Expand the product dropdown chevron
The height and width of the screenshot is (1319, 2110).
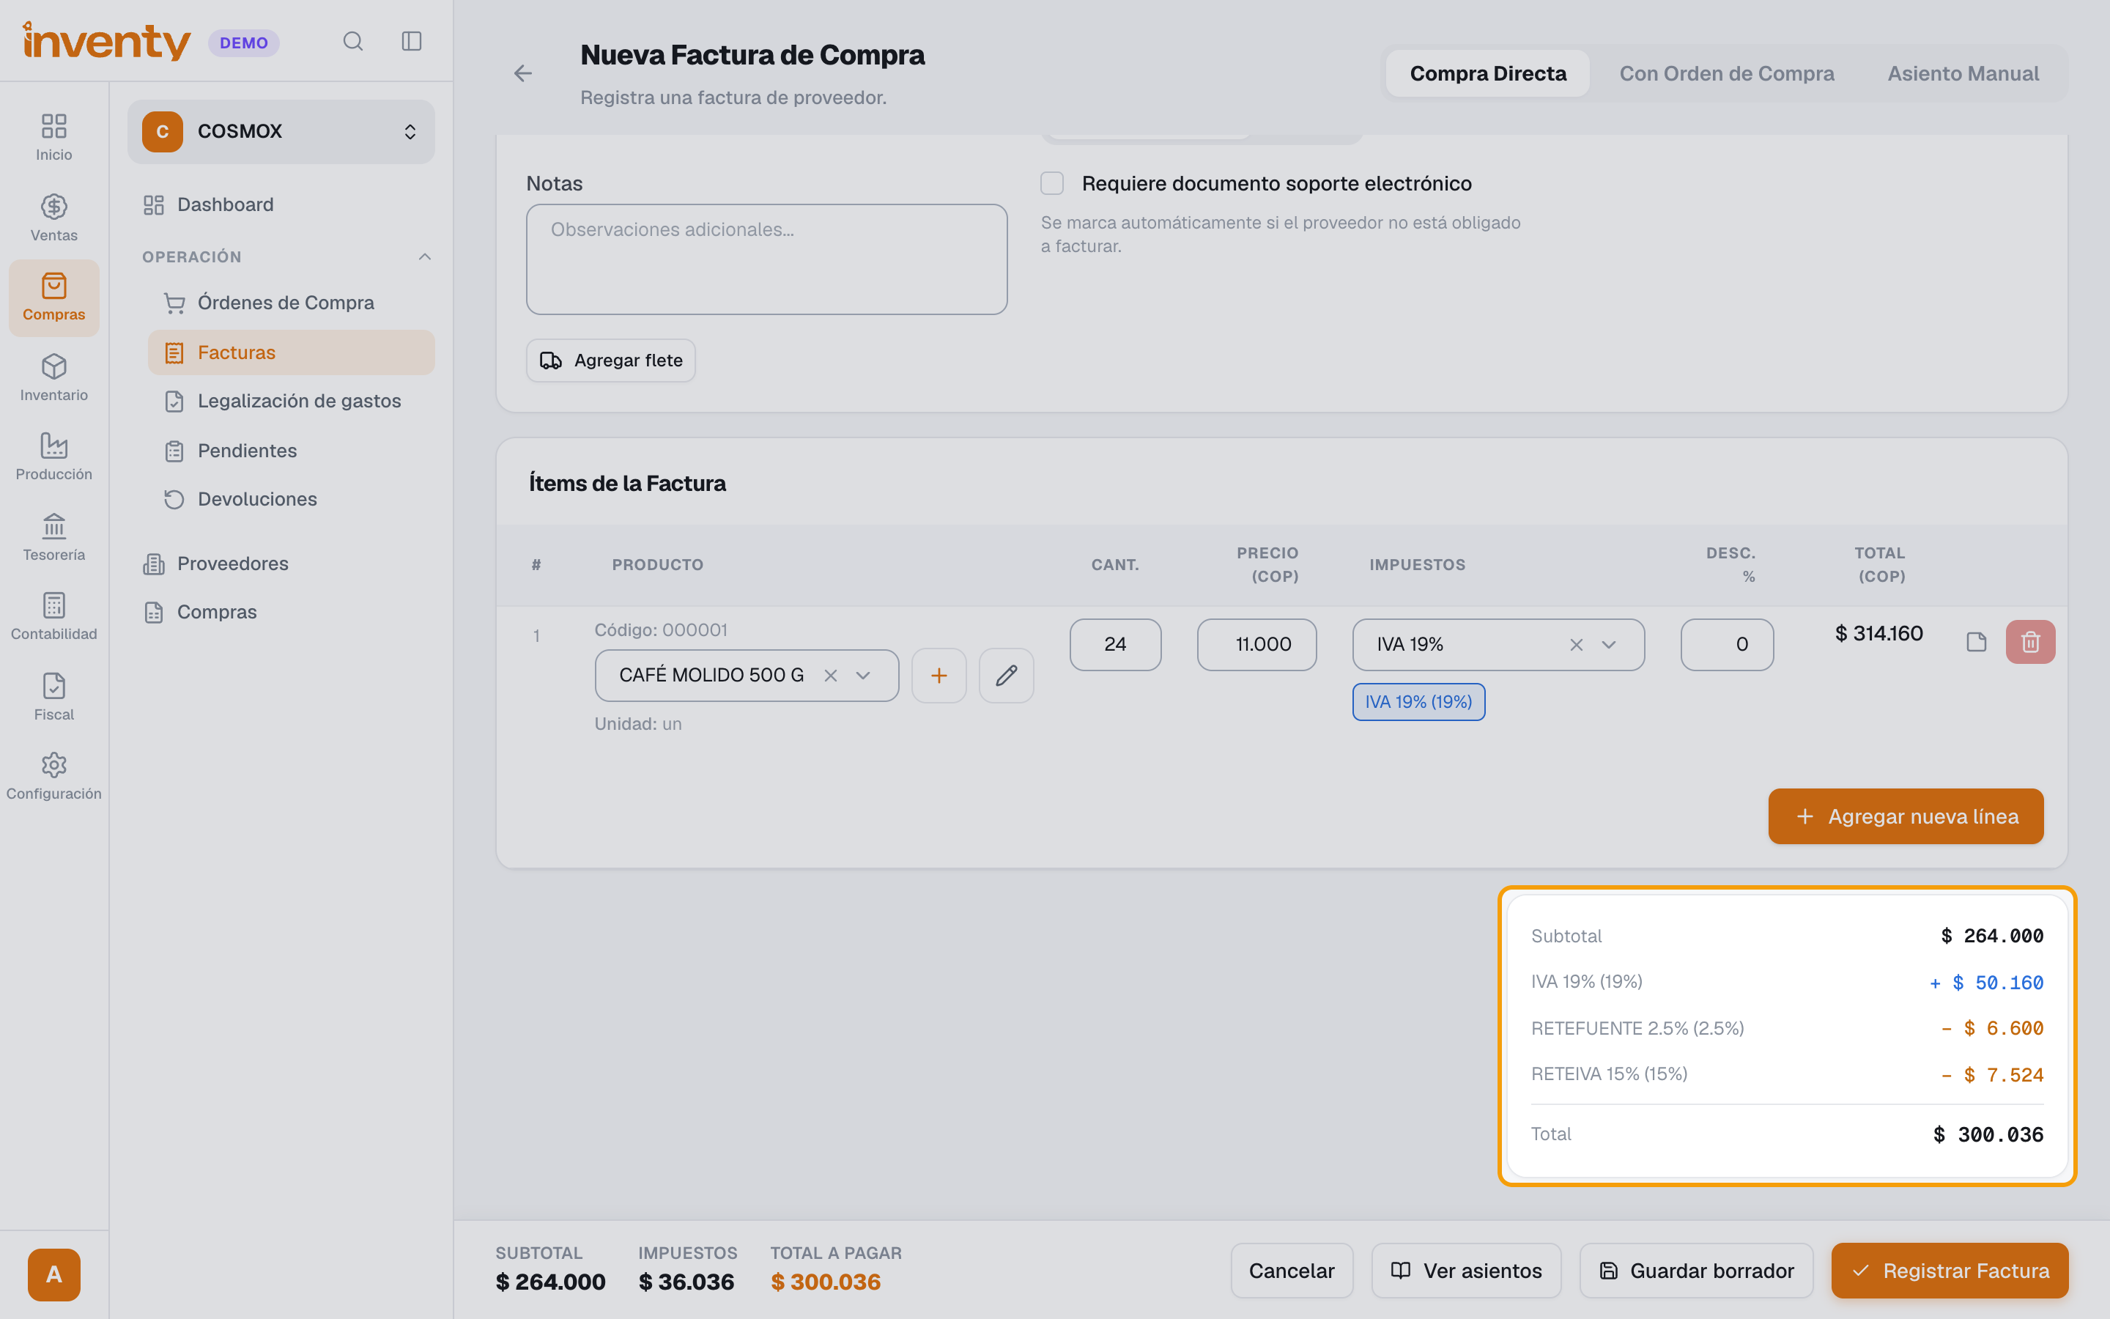coord(863,675)
